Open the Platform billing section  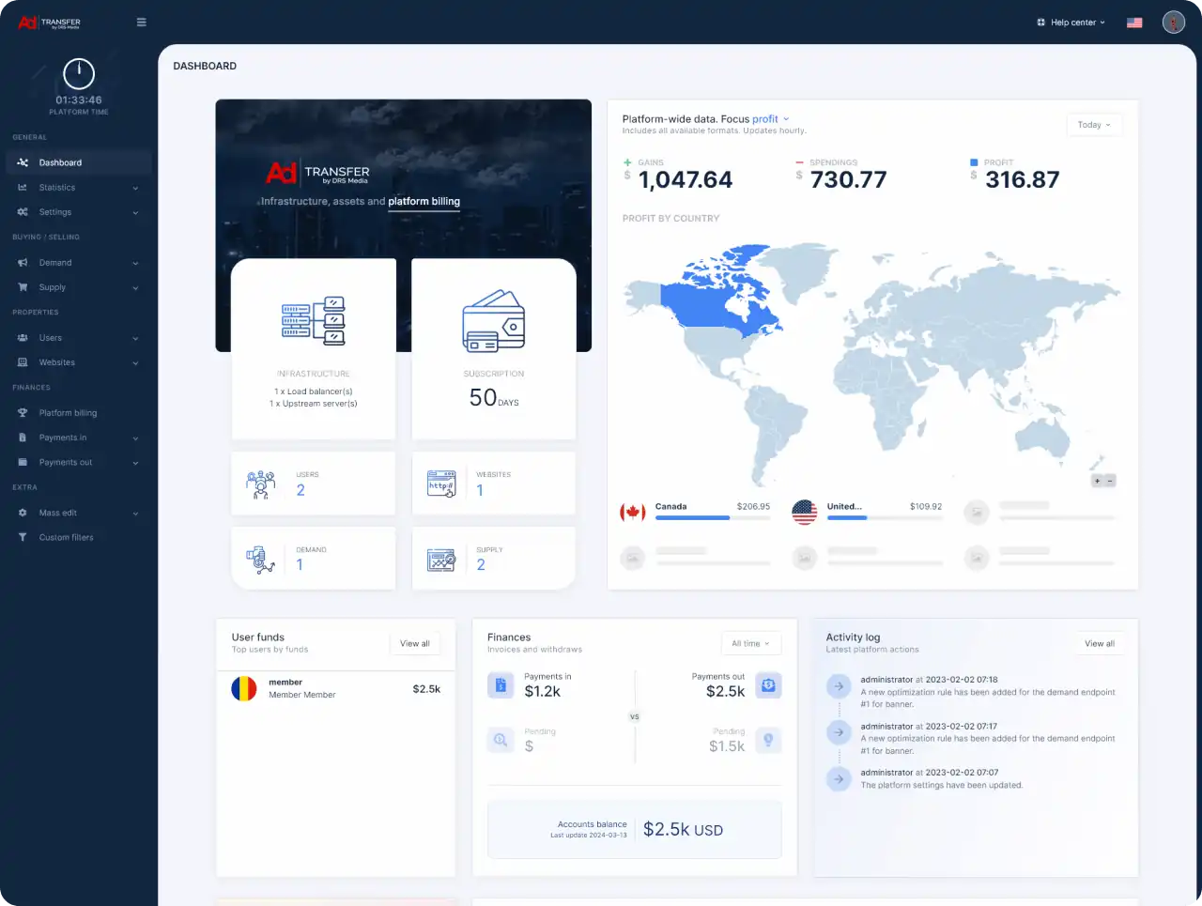click(x=69, y=412)
